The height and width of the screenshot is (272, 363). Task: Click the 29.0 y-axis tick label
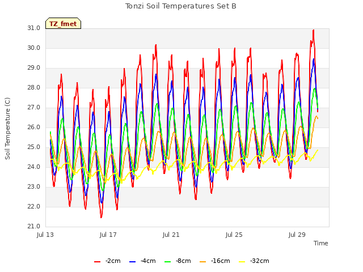tap(34, 68)
